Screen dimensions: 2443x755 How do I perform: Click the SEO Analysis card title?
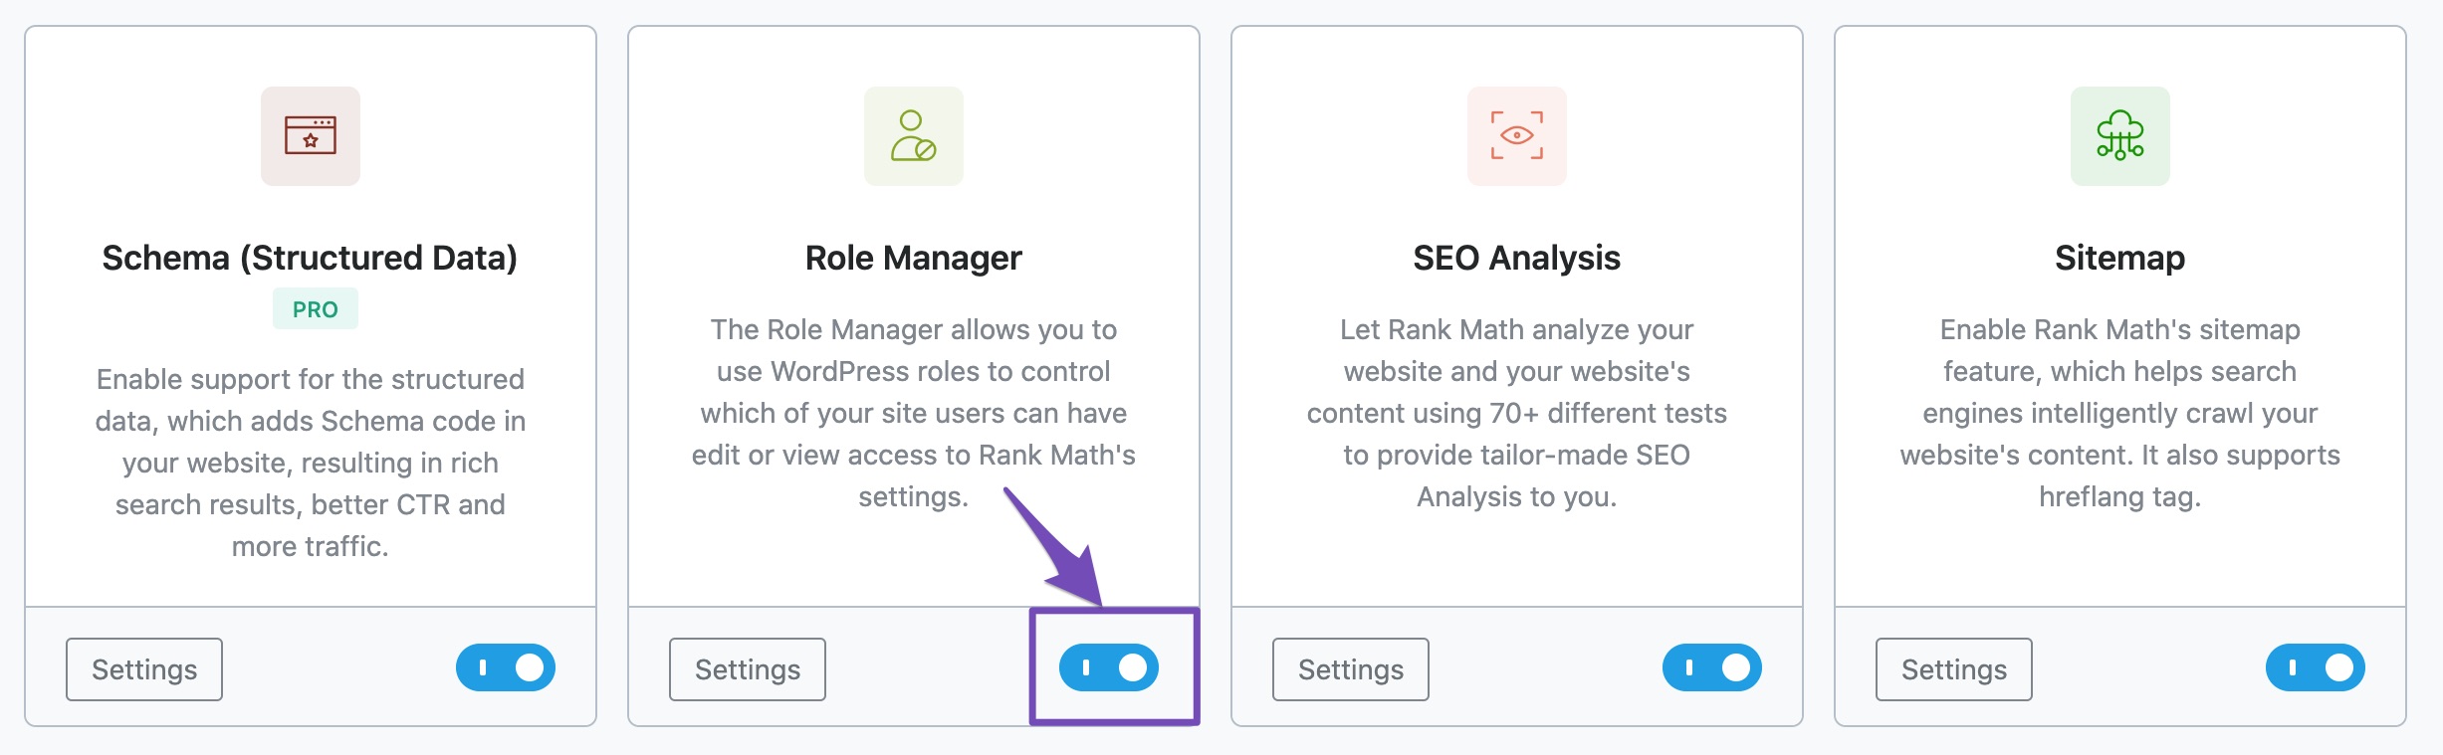[1516, 258]
